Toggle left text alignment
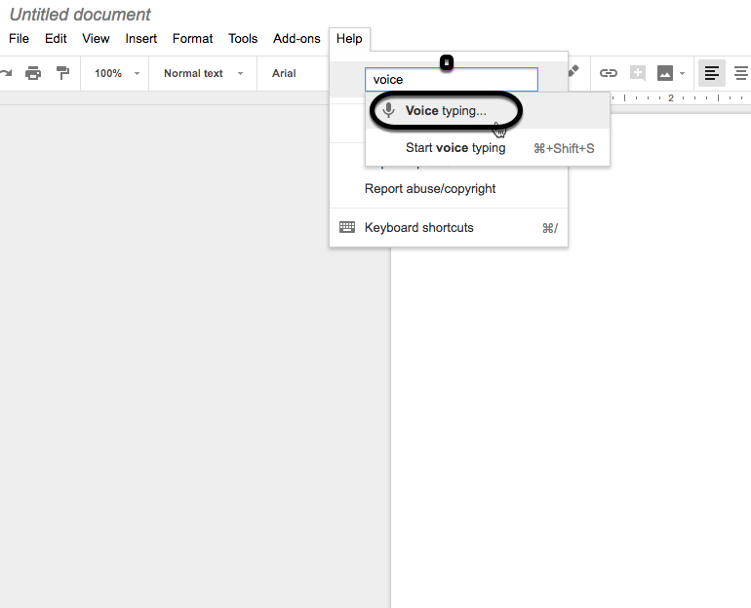This screenshot has width=751, height=608. tap(712, 73)
